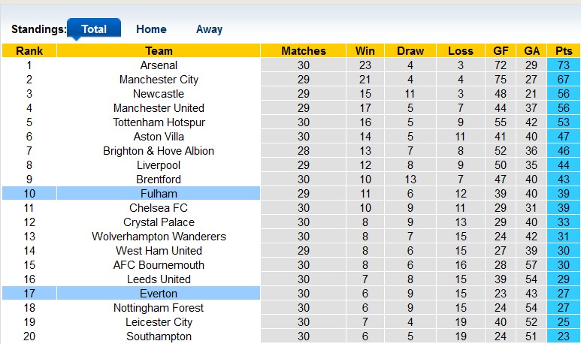Click the Pts column header
581x344 pixels.
564,51
